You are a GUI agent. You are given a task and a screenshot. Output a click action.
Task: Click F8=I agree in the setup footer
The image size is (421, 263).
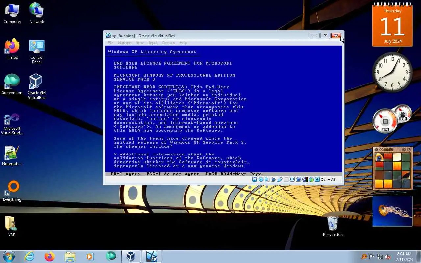click(x=125, y=174)
